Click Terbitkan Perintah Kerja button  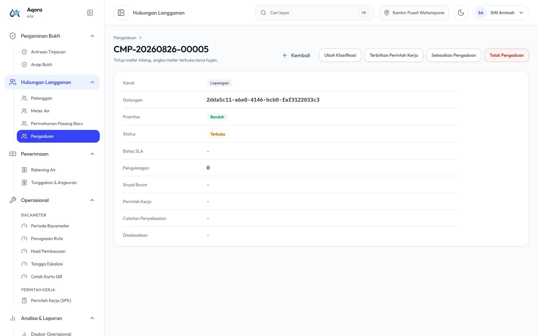click(394, 55)
